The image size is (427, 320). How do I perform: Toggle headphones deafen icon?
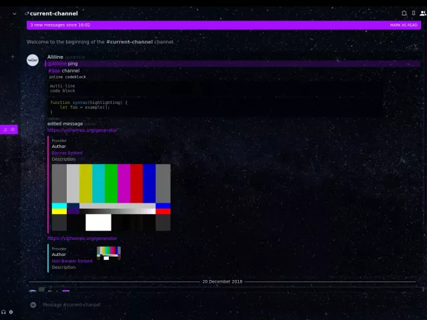tap(3, 312)
